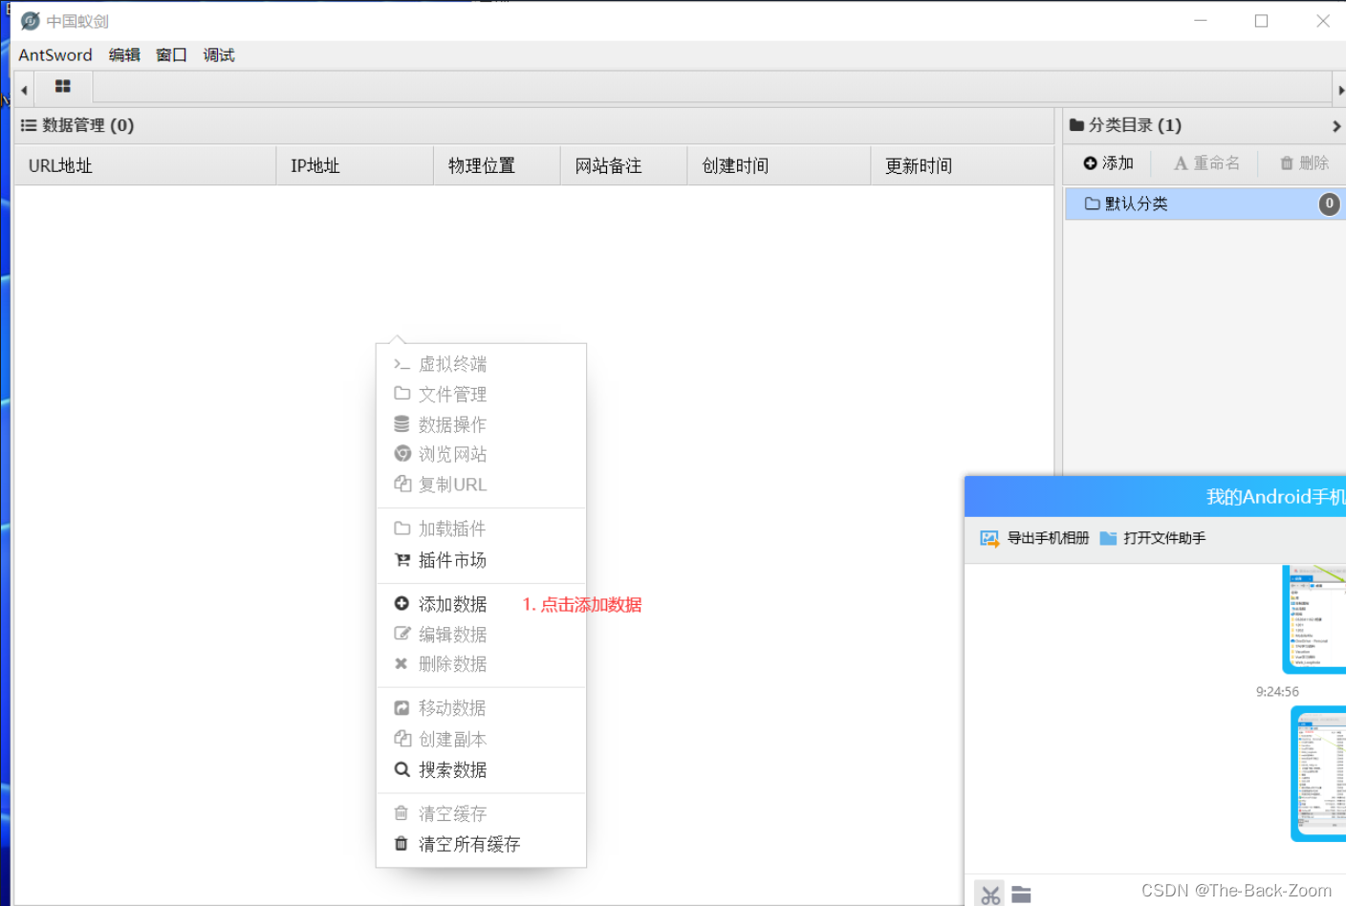
Task: Open 插件市场 from context menu
Action: click(x=481, y=560)
